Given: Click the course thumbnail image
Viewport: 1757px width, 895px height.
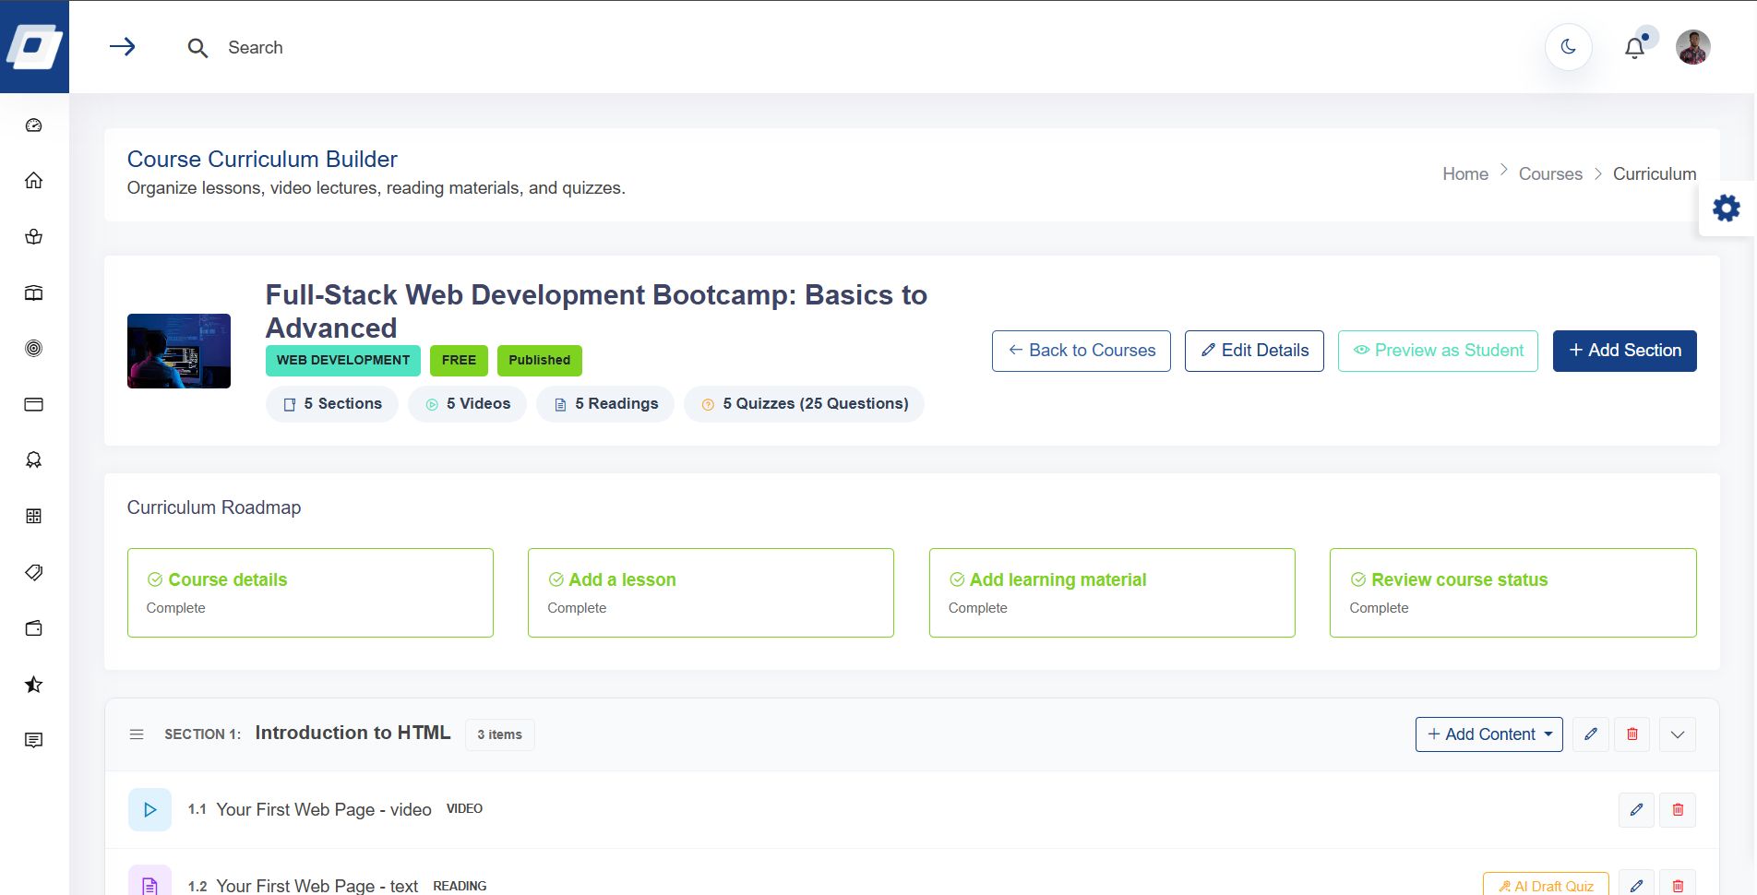Looking at the screenshot, I should (179, 351).
